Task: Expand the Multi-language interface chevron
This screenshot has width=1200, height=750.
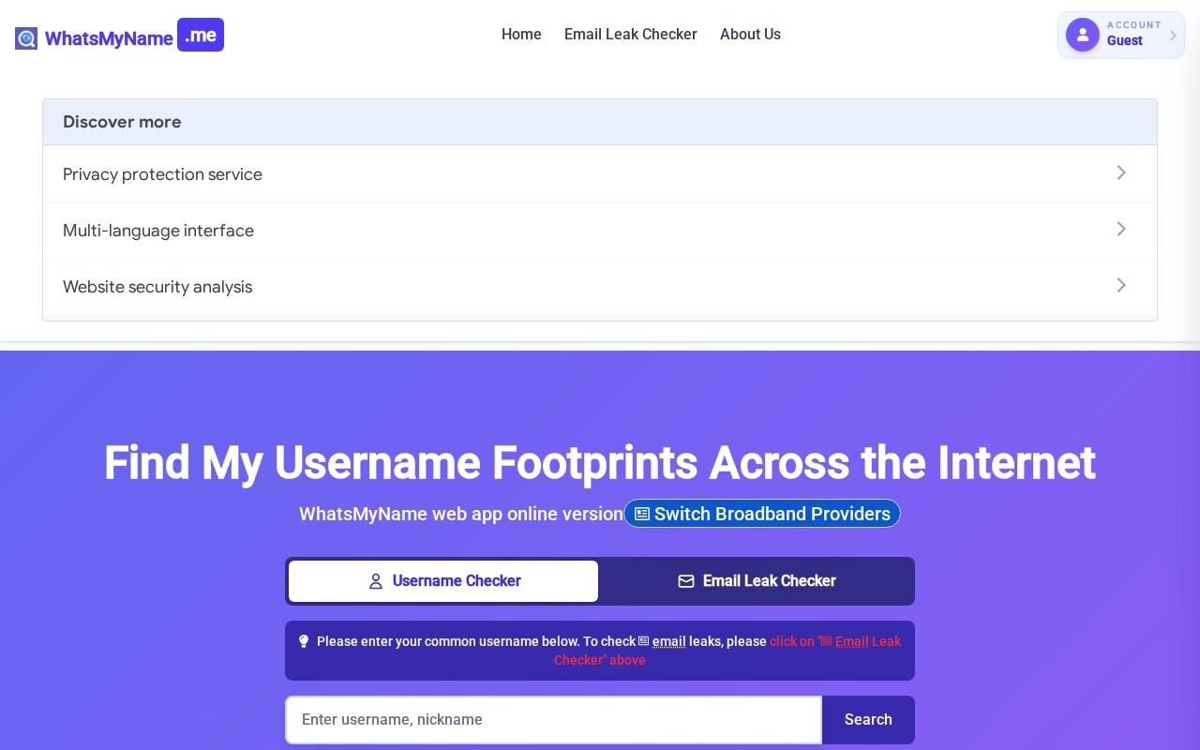Action: click(1121, 229)
